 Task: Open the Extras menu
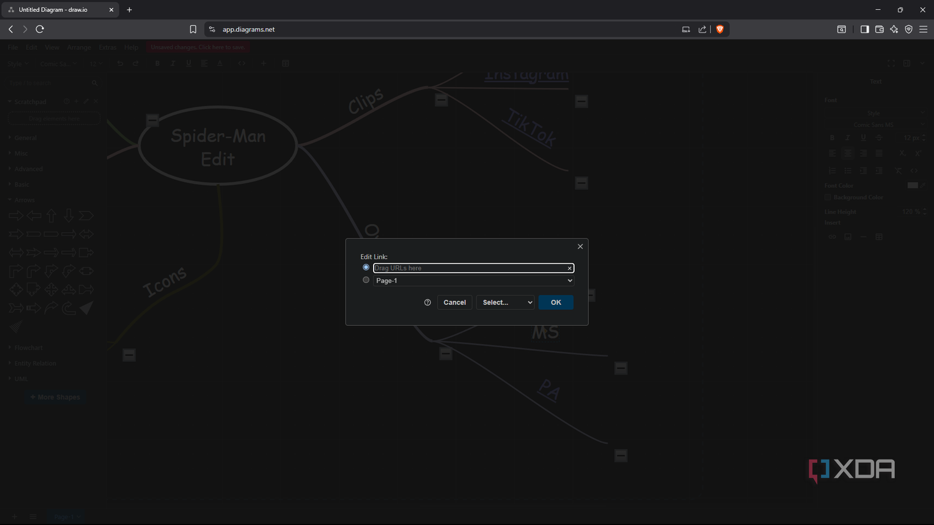point(108,47)
